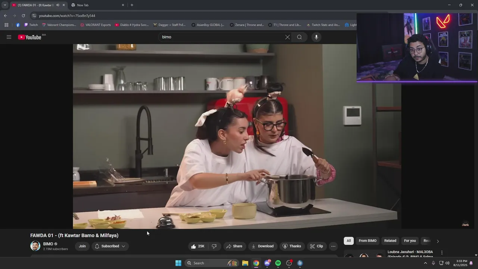Open the Valorant Champions bookmark
This screenshot has width=478, height=269.
coord(59,25)
